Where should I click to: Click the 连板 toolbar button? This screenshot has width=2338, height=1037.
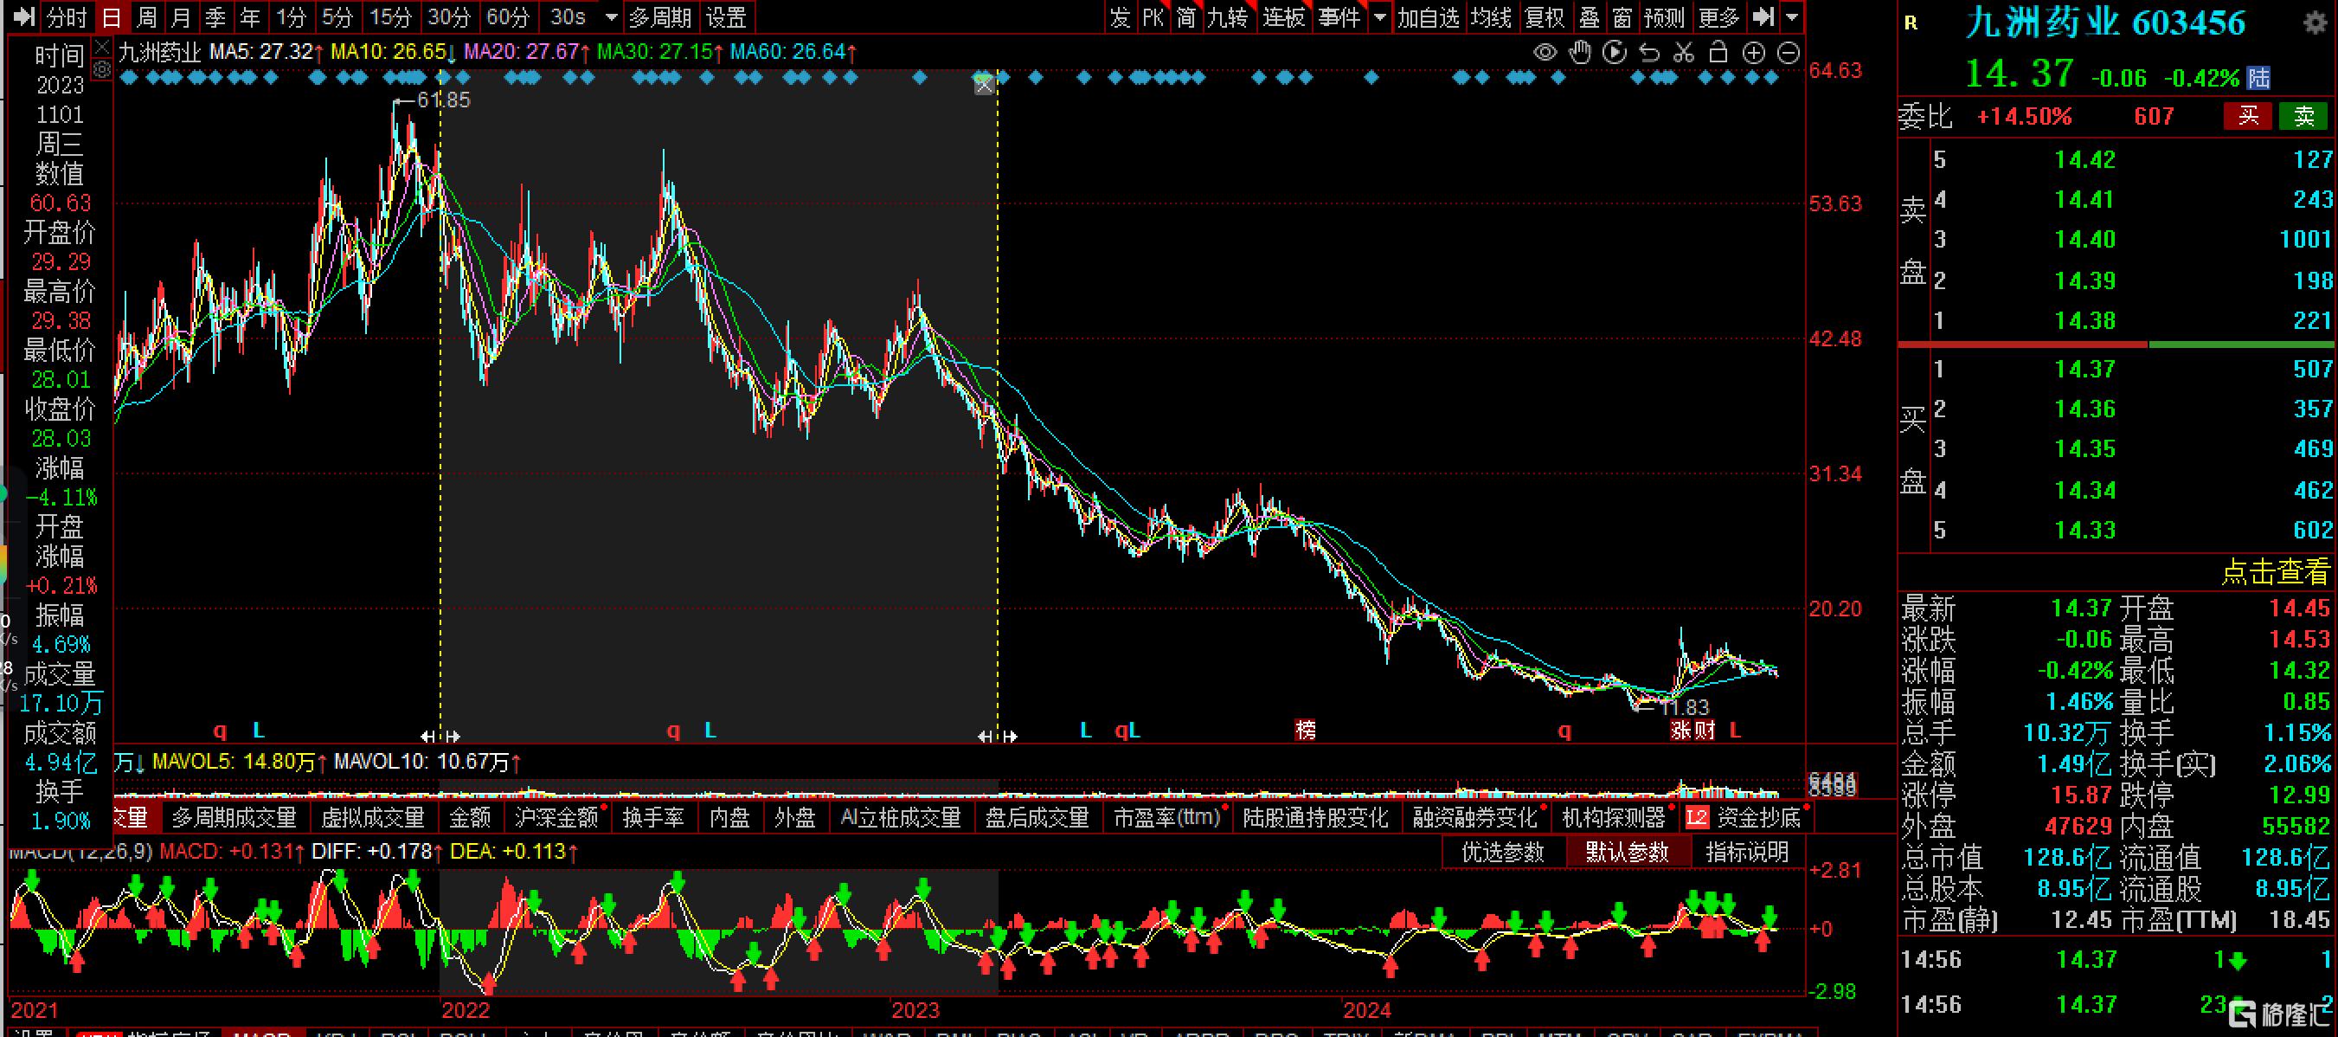(x=1283, y=16)
